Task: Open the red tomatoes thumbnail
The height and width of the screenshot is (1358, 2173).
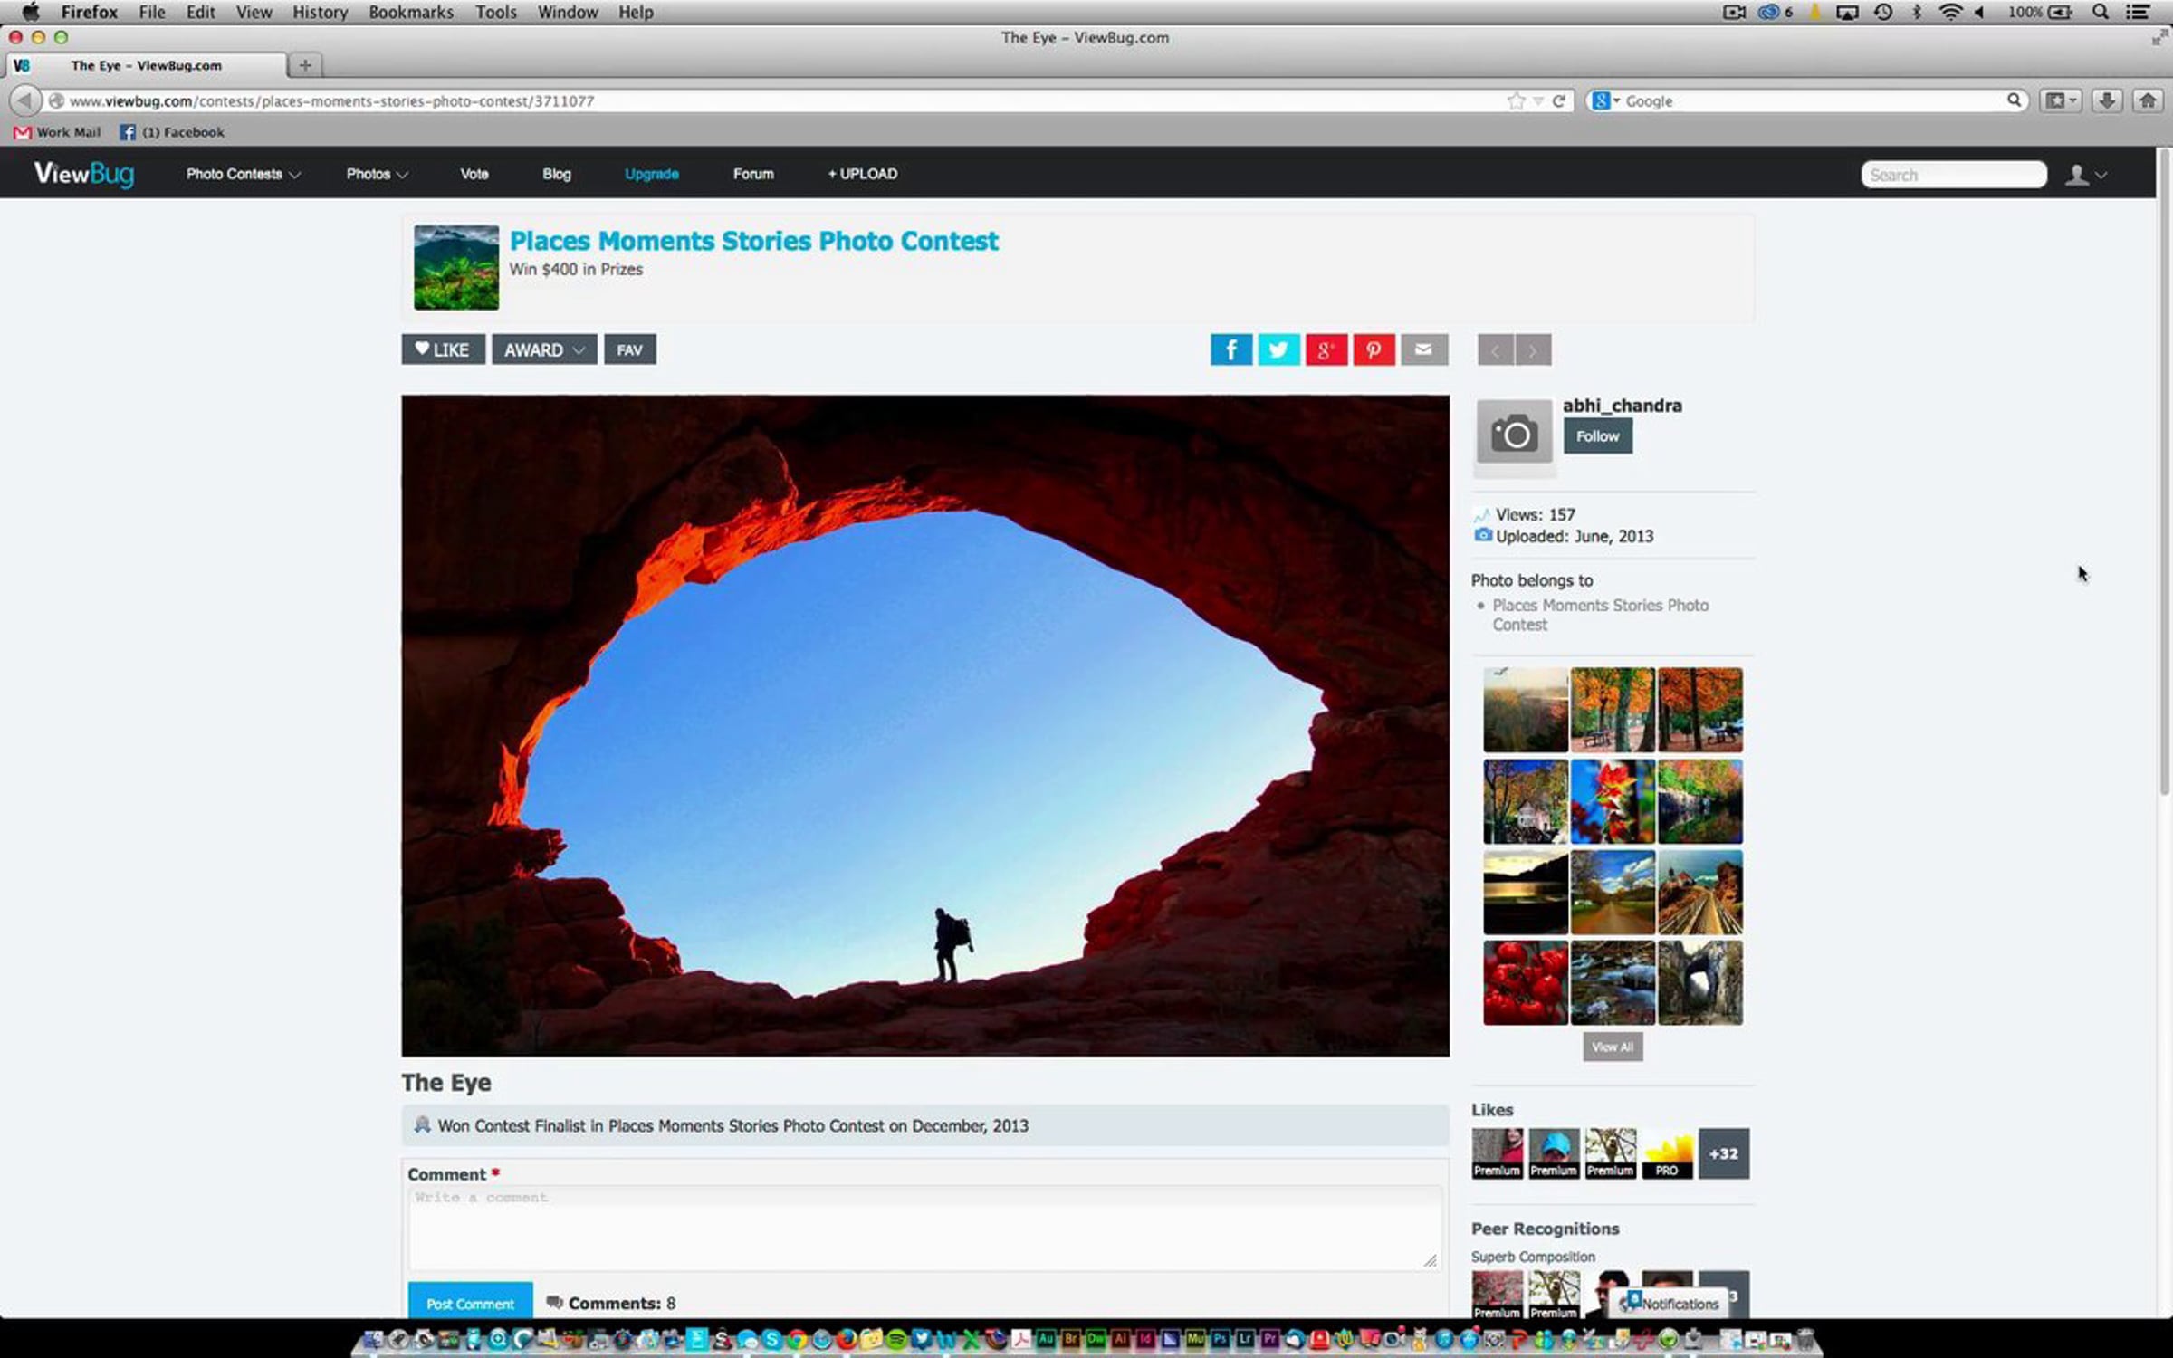Action: pos(1525,982)
